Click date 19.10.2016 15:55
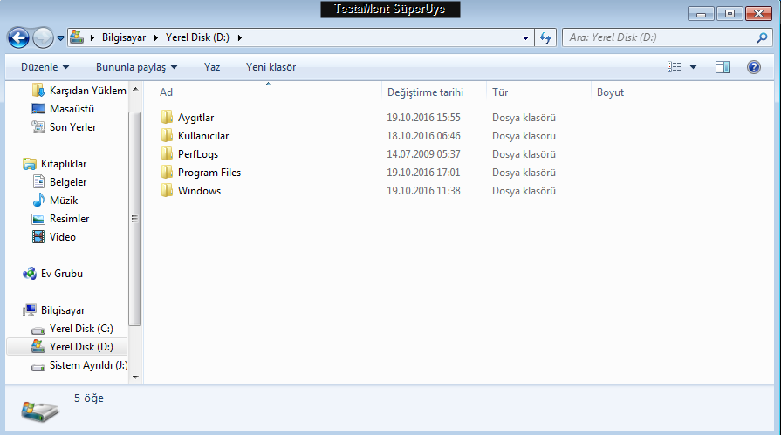The image size is (781, 435). coord(423,118)
